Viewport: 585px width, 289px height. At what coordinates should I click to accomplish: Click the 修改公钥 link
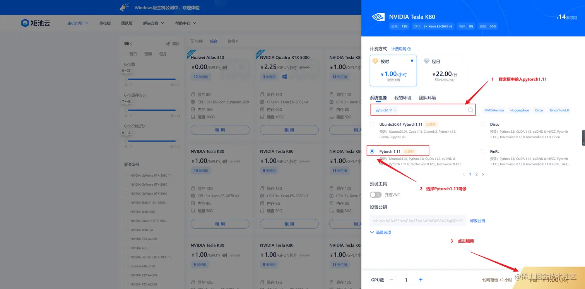pyautogui.click(x=477, y=221)
